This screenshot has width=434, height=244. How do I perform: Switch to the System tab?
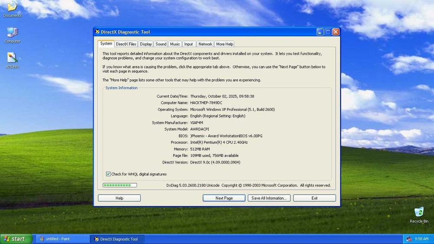pos(106,44)
